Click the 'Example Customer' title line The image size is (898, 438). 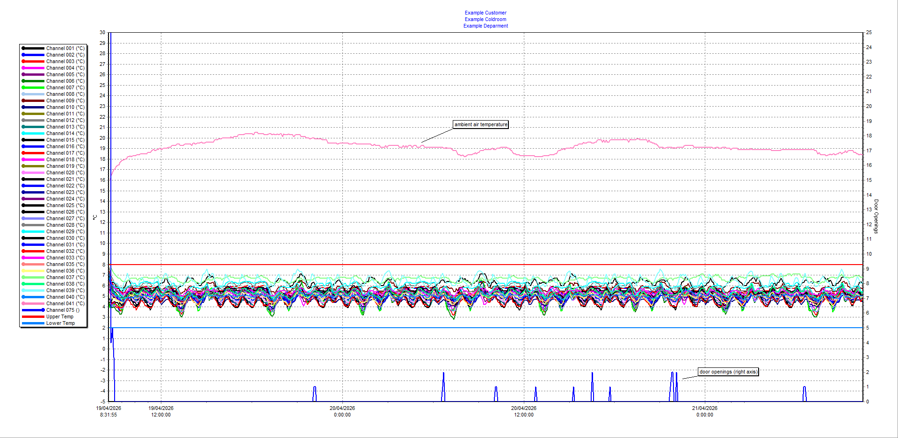point(485,13)
